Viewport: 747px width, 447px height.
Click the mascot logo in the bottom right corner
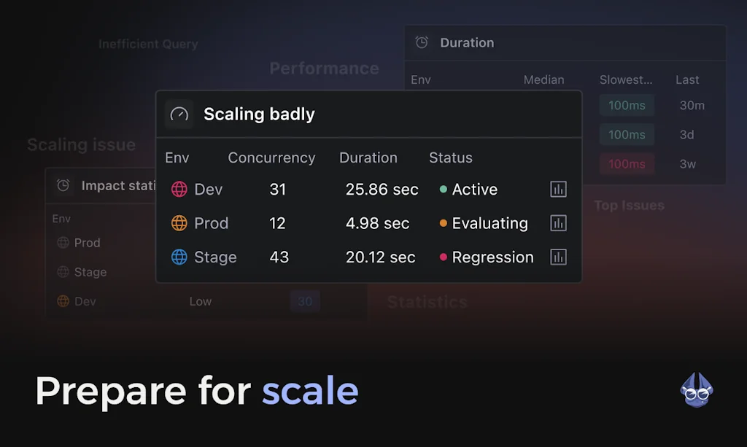pyautogui.click(x=696, y=391)
